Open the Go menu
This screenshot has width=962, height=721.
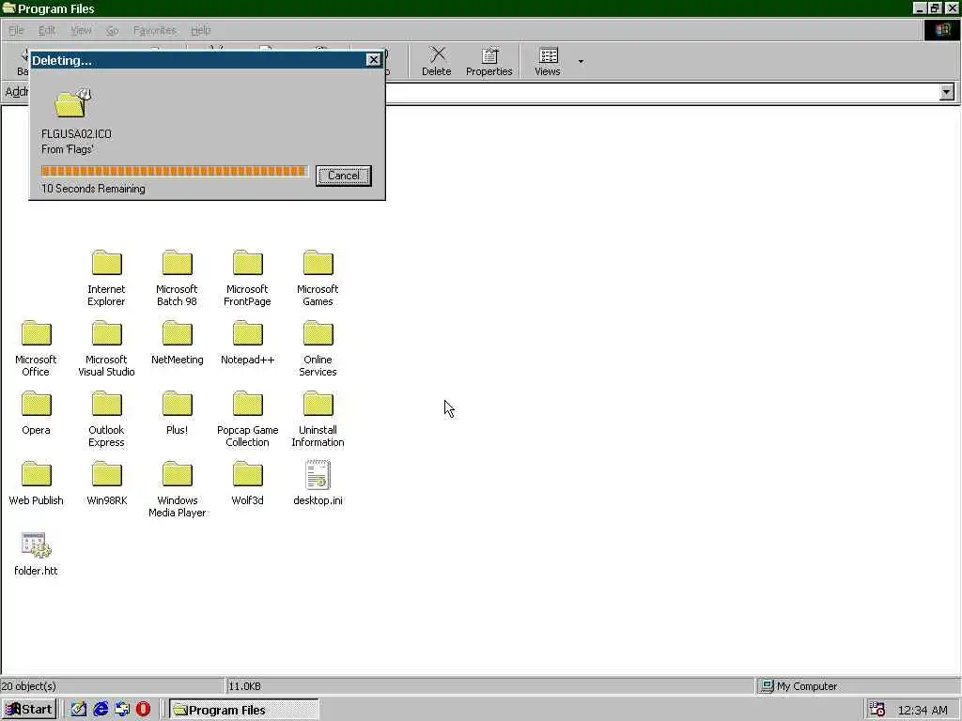pos(113,30)
